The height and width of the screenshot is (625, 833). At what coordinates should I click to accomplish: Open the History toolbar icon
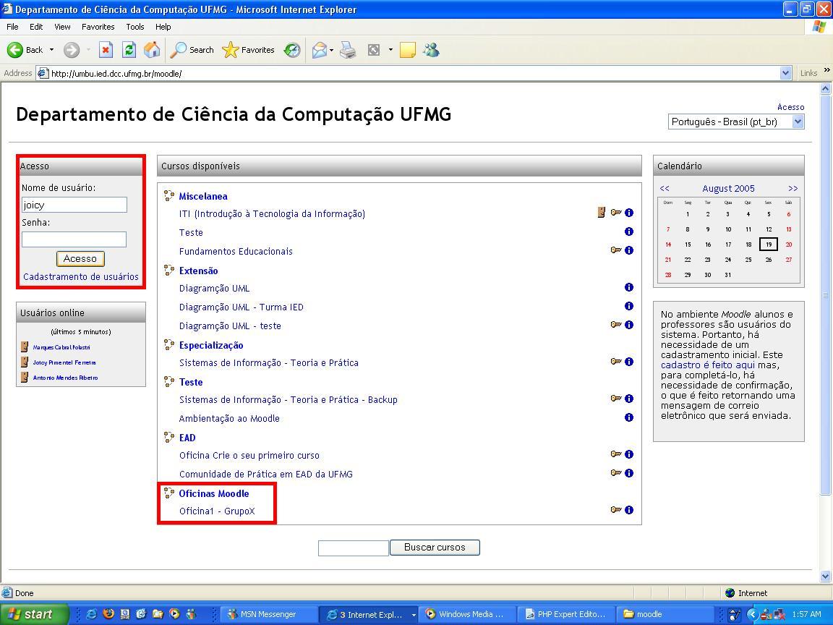coord(292,50)
